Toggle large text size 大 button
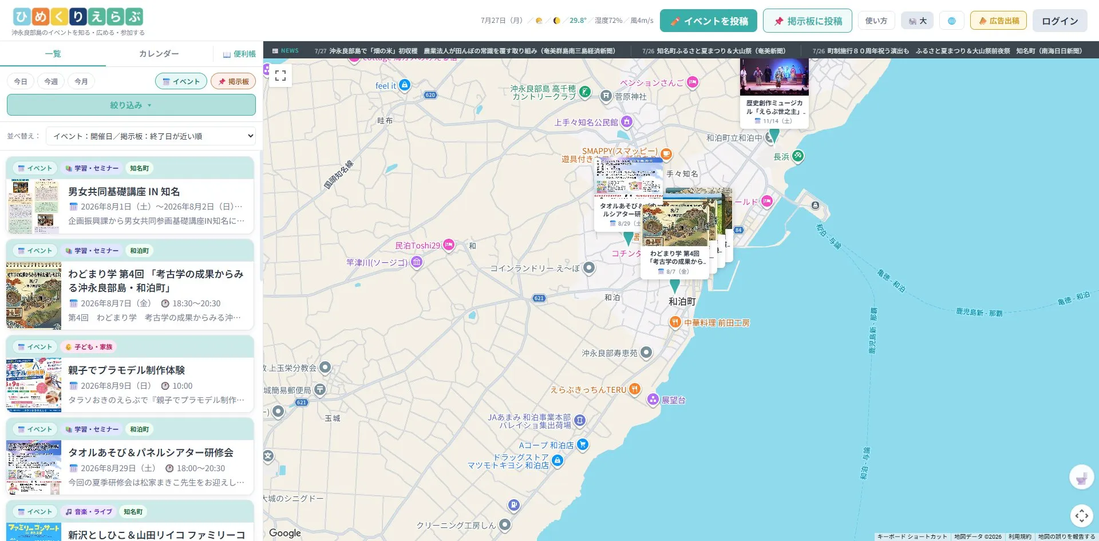Viewport: 1099px width, 541px height. click(x=917, y=21)
